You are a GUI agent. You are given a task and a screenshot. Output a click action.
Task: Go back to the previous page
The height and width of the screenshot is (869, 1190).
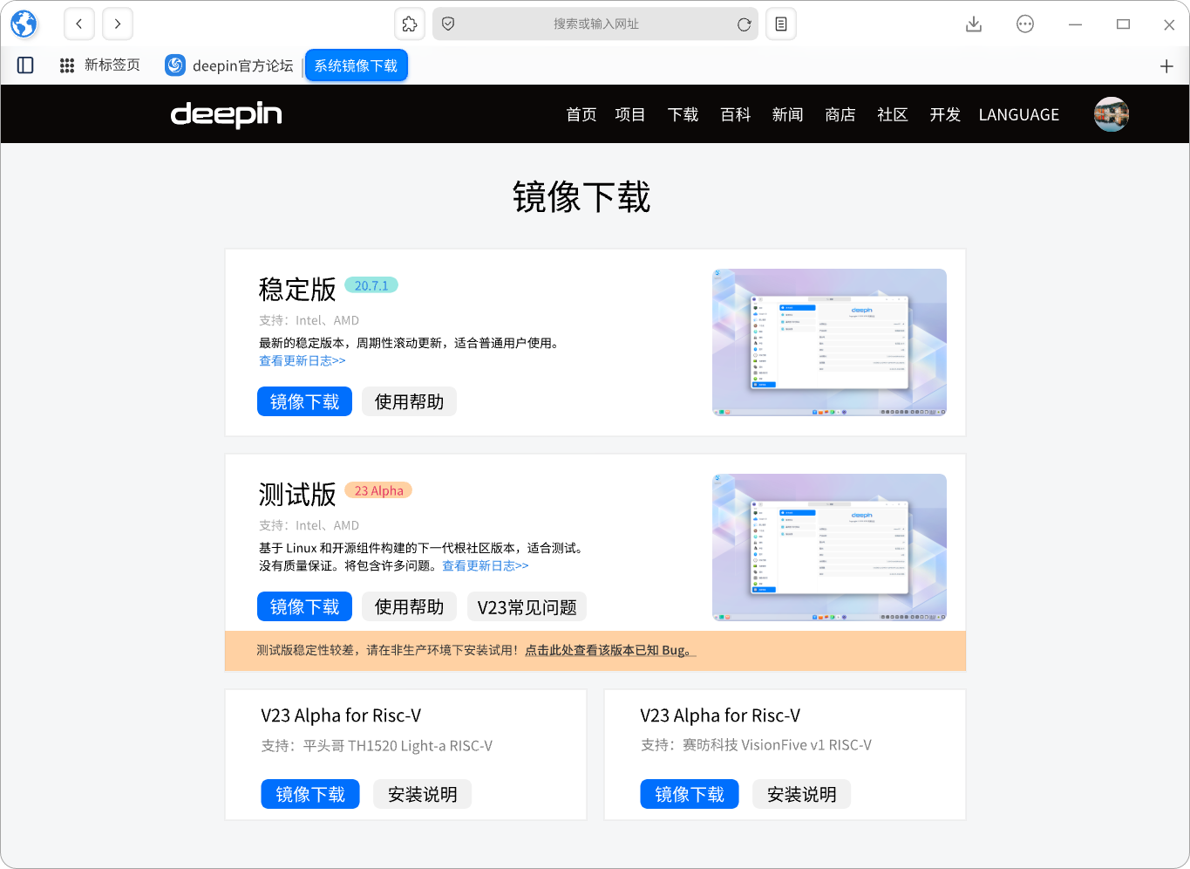(79, 24)
